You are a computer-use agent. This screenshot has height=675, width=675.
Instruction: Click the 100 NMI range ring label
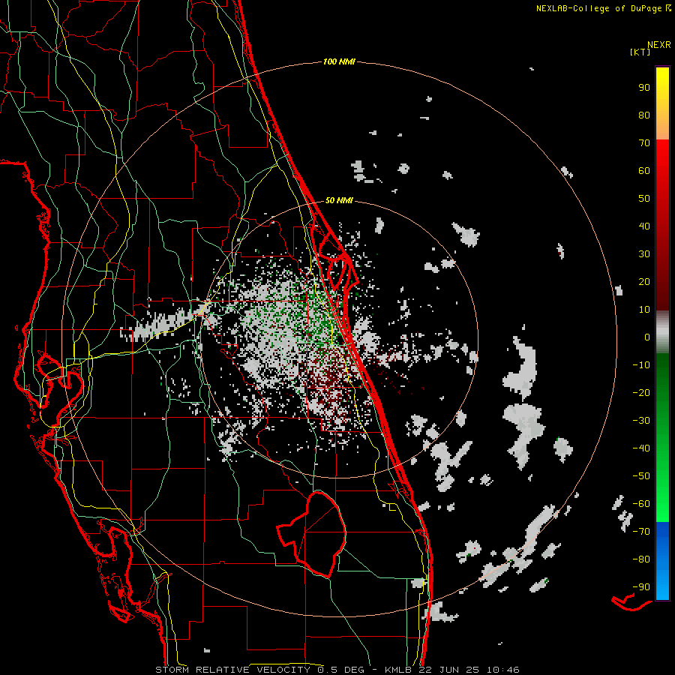[339, 61]
